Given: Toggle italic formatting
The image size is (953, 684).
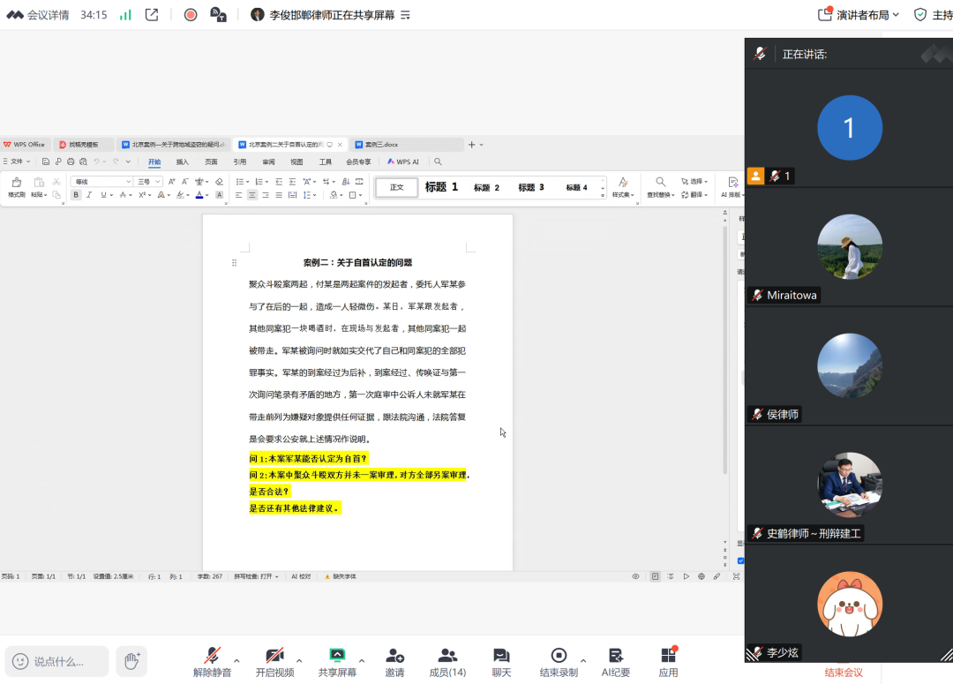Looking at the screenshot, I should 89,195.
